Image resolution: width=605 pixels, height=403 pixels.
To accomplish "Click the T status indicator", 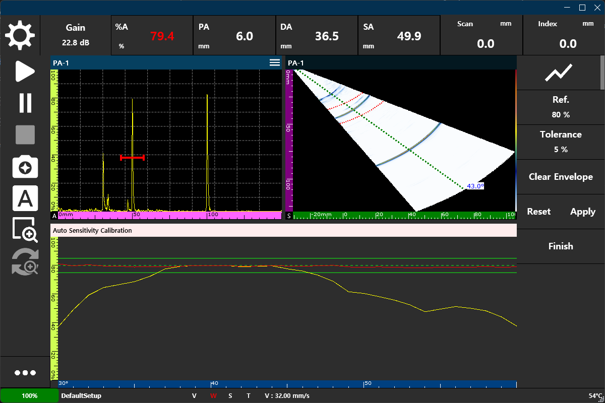I will (248, 396).
